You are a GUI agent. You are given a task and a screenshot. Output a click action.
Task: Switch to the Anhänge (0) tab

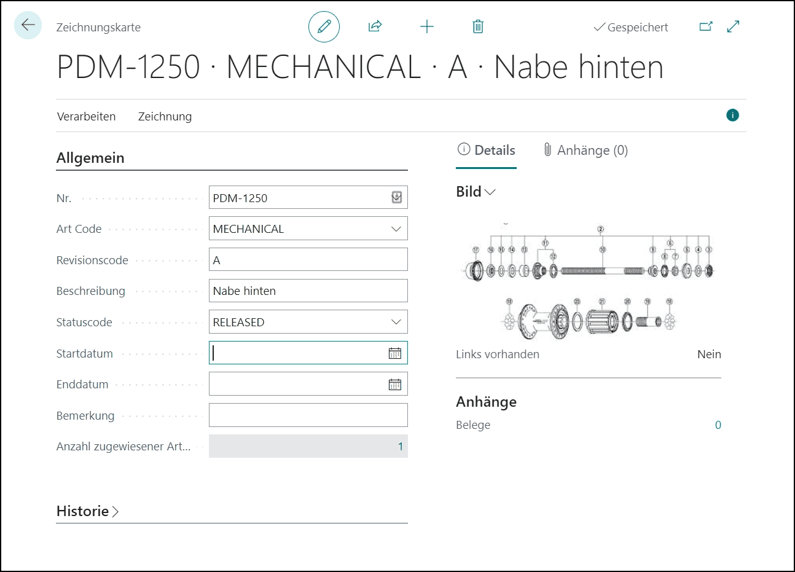click(x=585, y=151)
